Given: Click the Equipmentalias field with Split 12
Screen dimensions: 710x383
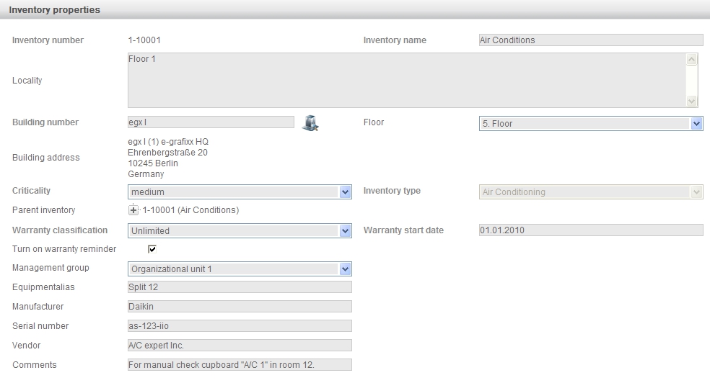Looking at the screenshot, I should point(240,287).
